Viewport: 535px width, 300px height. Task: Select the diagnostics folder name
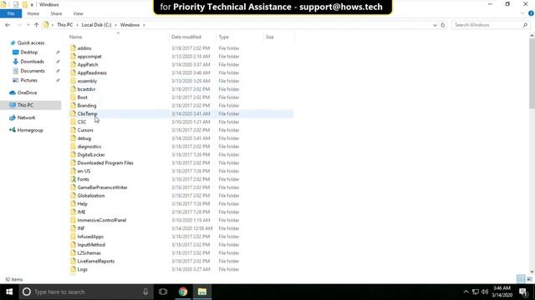coord(89,147)
